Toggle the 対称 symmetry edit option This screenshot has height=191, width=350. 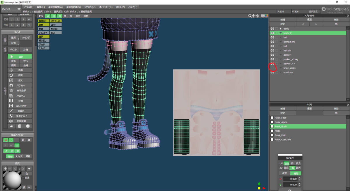point(28,156)
